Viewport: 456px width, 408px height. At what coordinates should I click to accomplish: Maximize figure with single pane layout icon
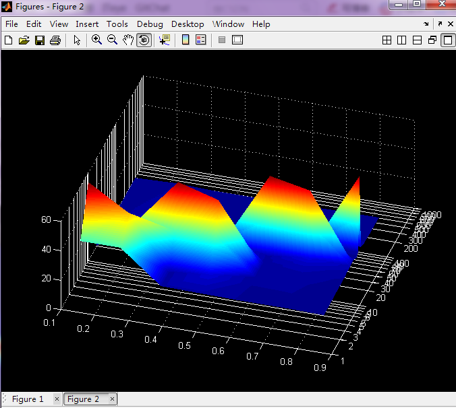point(448,40)
